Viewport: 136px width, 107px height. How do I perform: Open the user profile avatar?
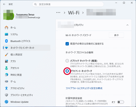click(9, 15)
